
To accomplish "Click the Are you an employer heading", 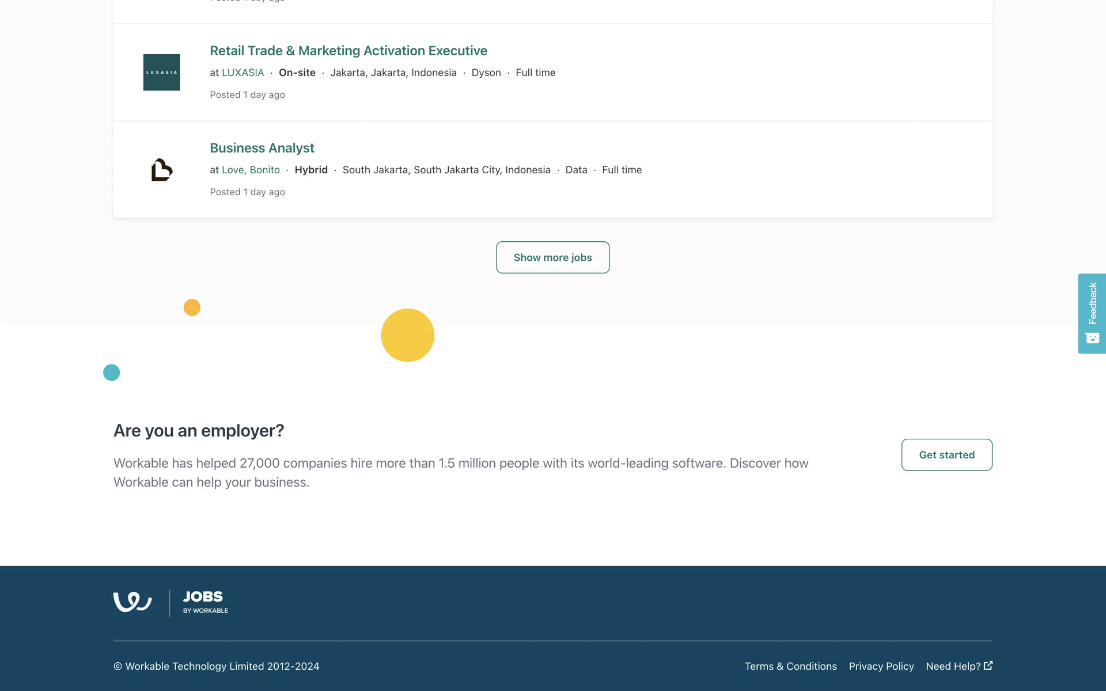I will [x=199, y=431].
